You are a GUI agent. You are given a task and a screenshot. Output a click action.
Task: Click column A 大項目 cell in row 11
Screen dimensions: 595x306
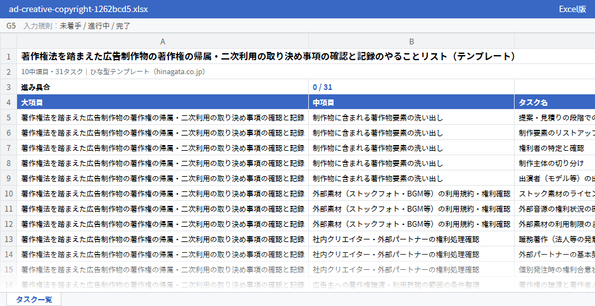click(163, 208)
